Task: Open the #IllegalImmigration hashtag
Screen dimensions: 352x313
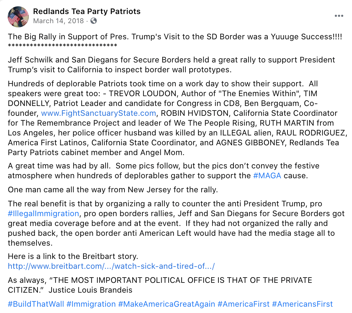Action: (43, 214)
